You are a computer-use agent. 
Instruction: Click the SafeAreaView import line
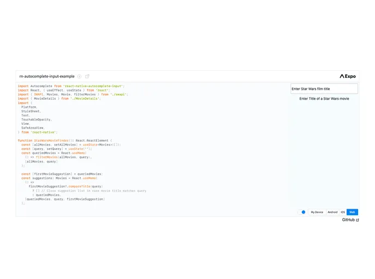point(33,128)
